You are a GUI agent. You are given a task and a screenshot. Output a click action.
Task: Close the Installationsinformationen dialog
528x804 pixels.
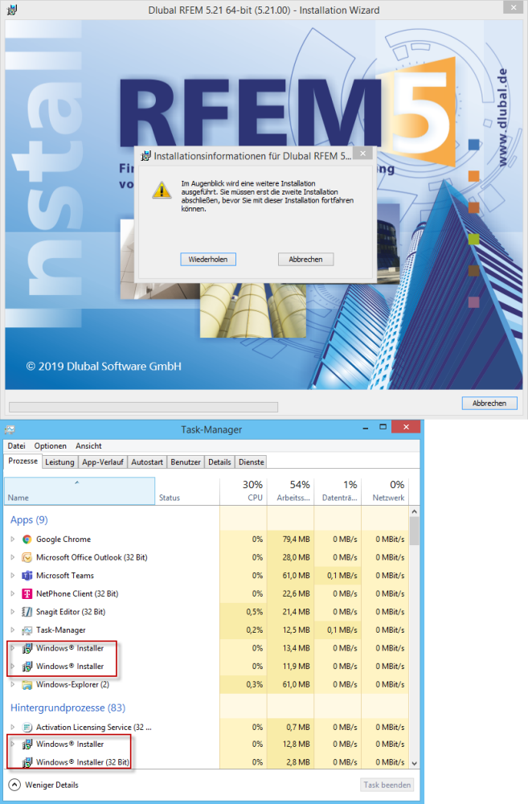pos(362,153)
